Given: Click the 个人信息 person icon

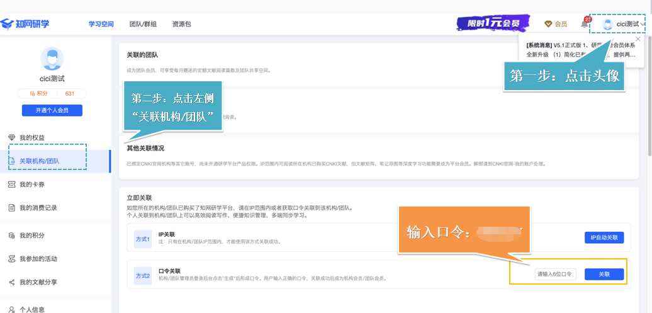Looking at the screenshot, I should click(x=11, y=309).
